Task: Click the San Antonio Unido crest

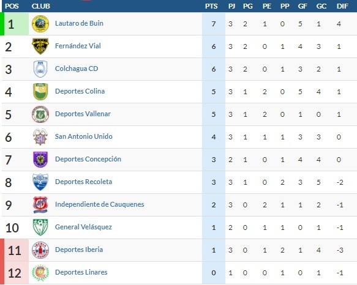Action: 40,137
